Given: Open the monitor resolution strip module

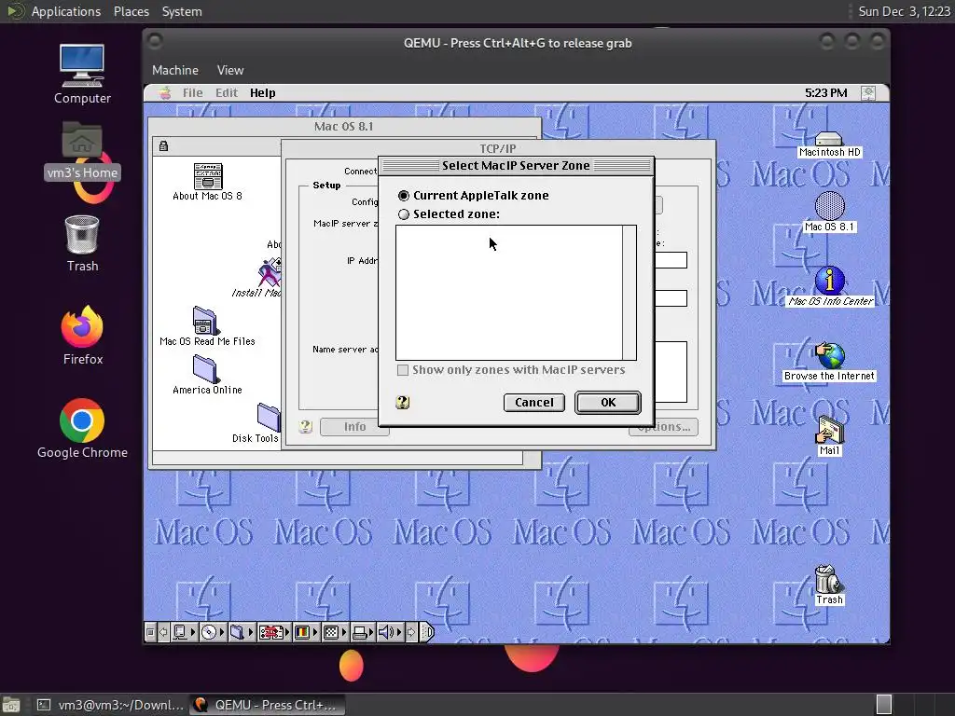Looking at the screenshot, I should coord(336,632).
